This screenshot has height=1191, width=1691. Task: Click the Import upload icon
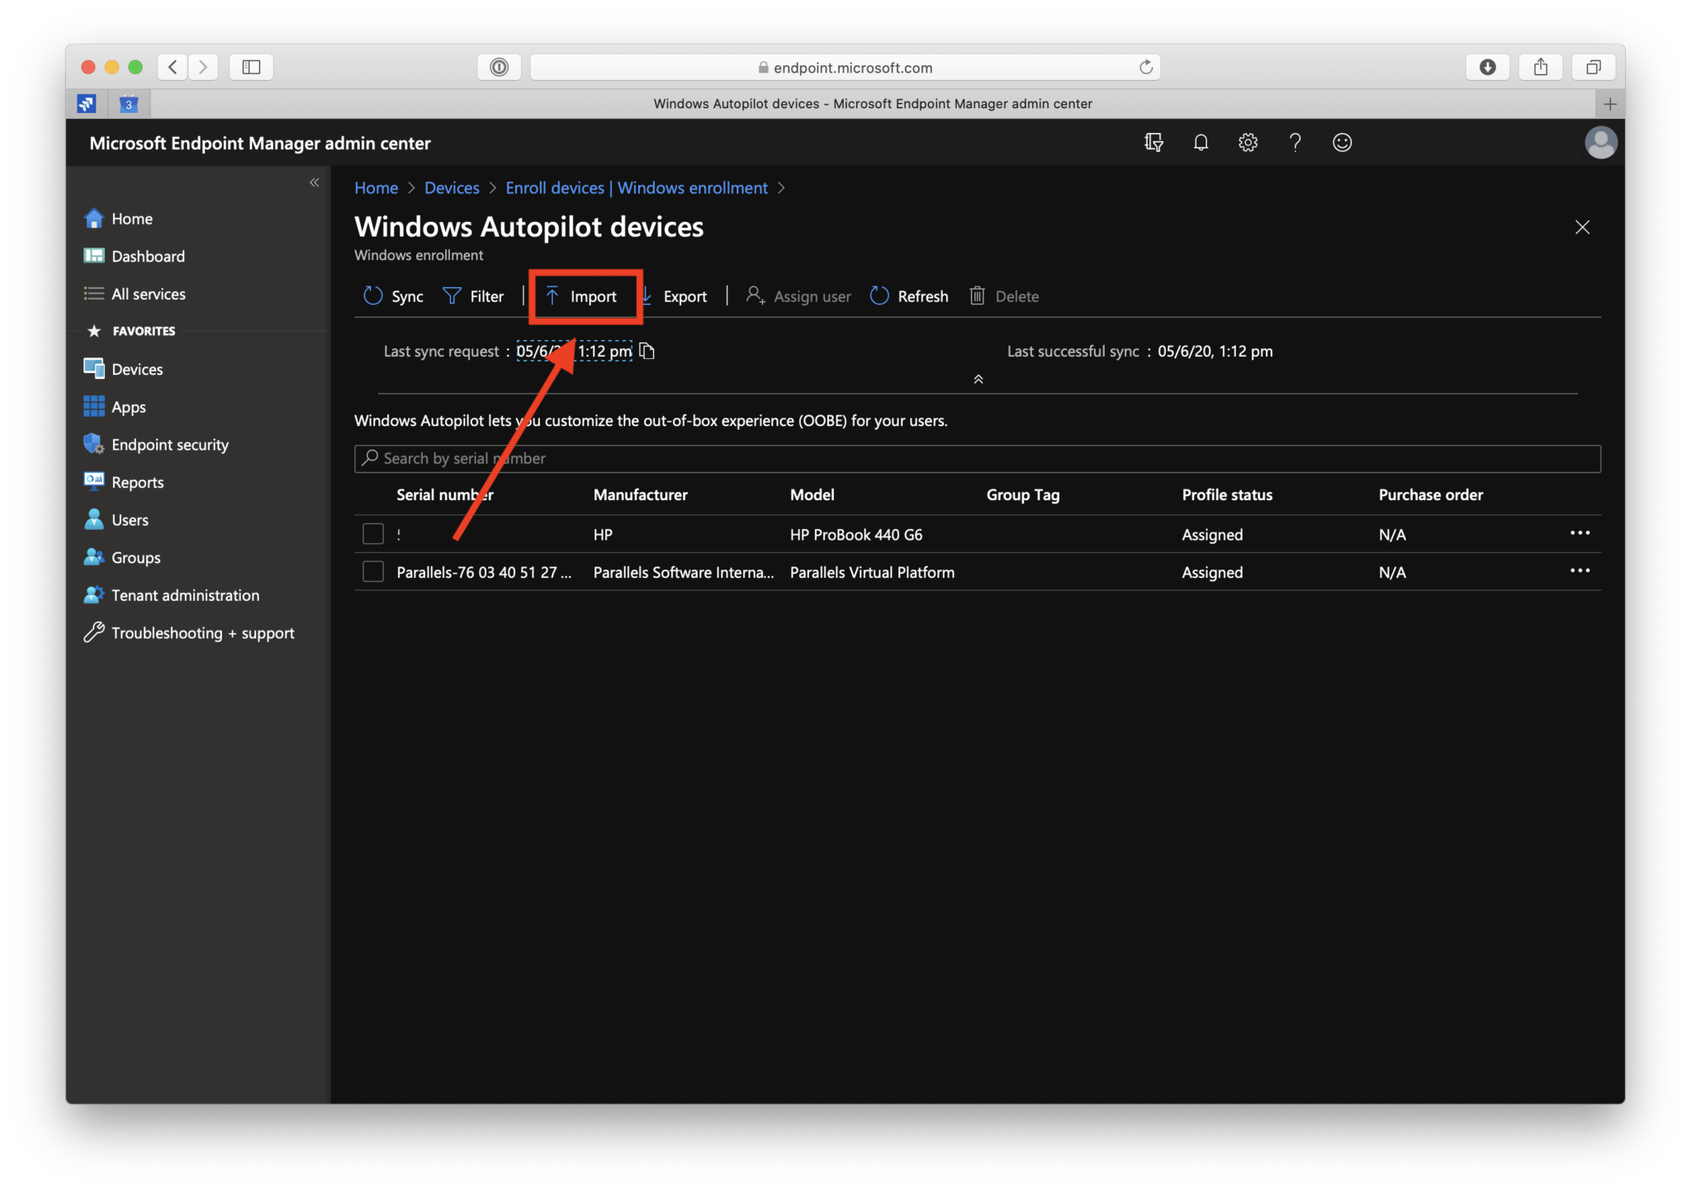pos(551,295)
